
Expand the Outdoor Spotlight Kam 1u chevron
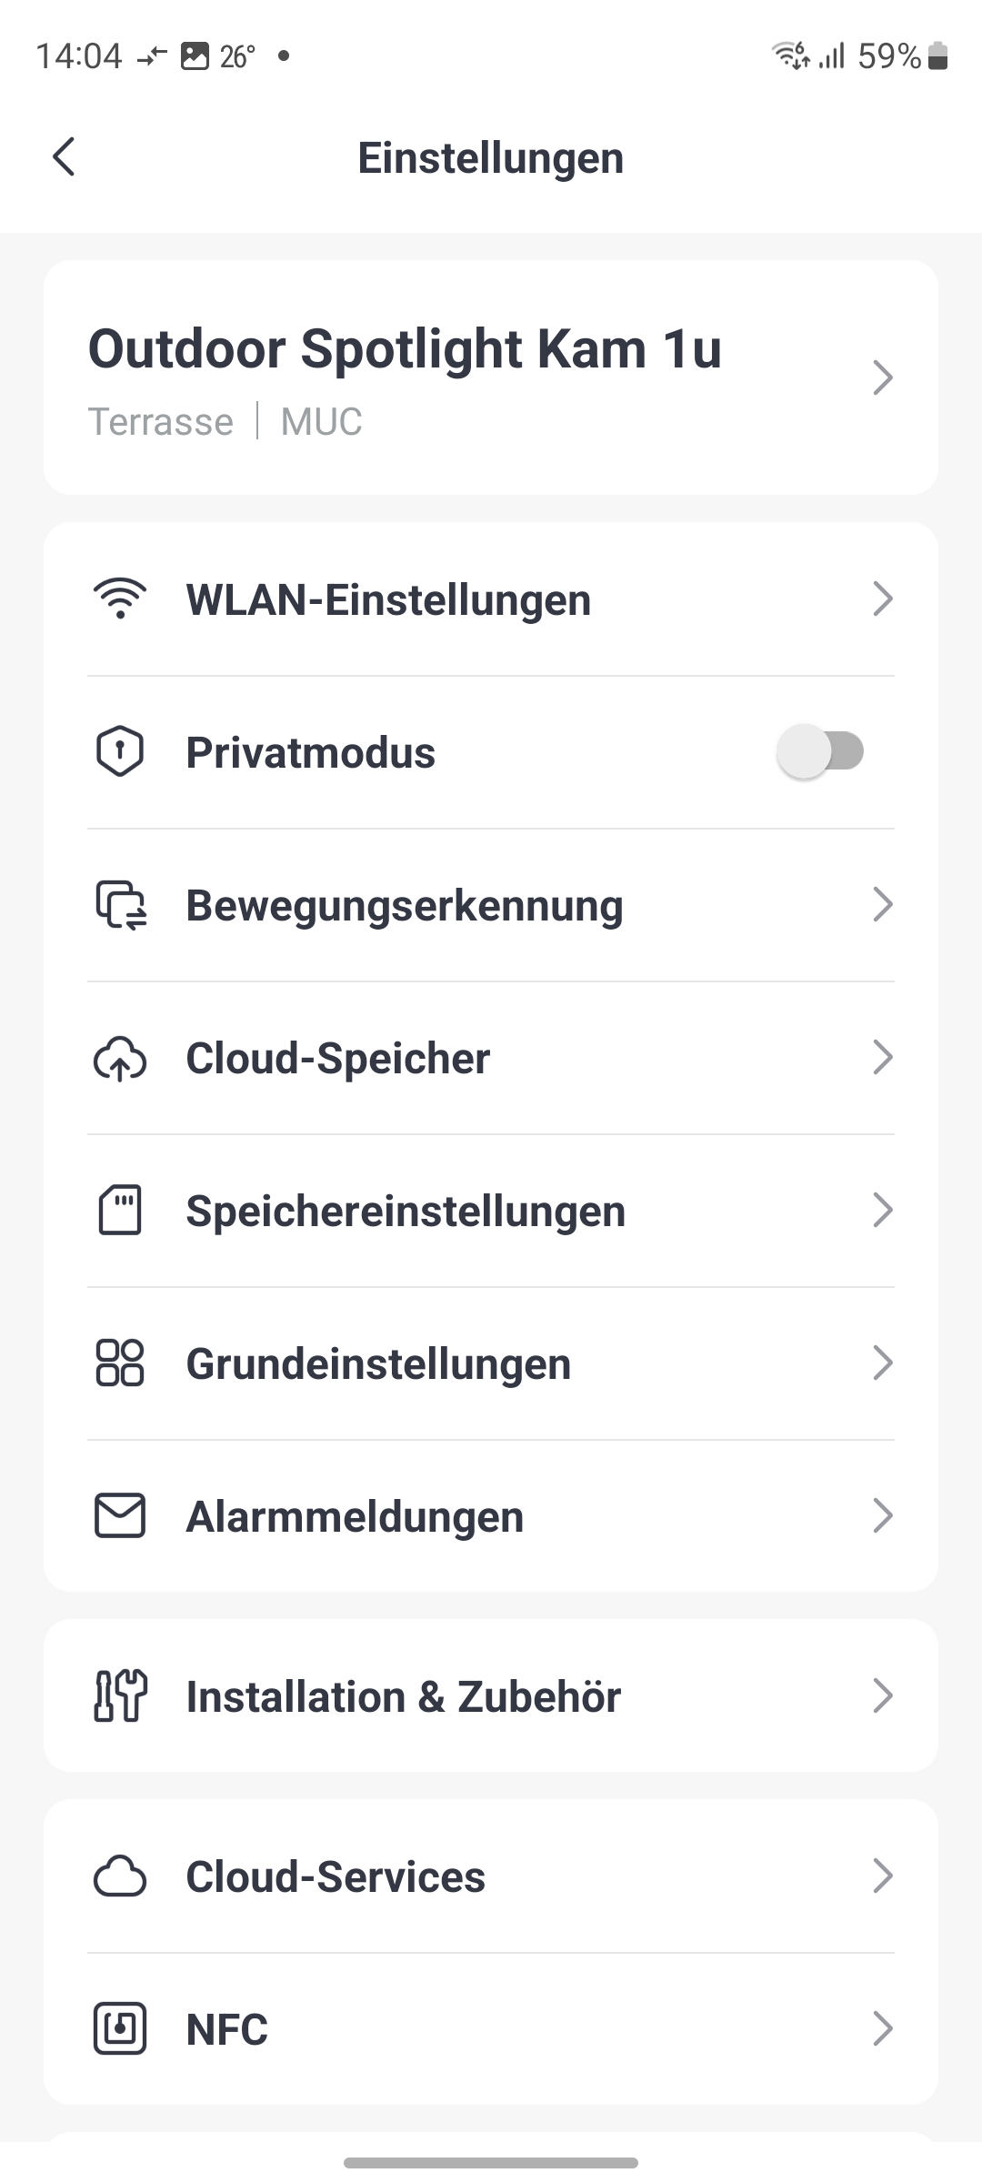(x=882, y=377)
